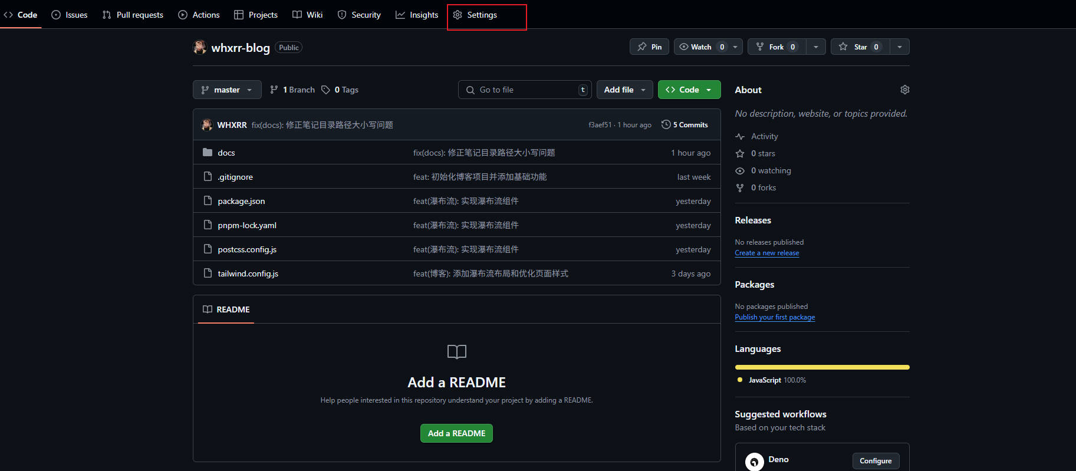This screenshot has width=1076, height=471.
Task: Expand the green Code dropdown
Action: tap(689, 90)
